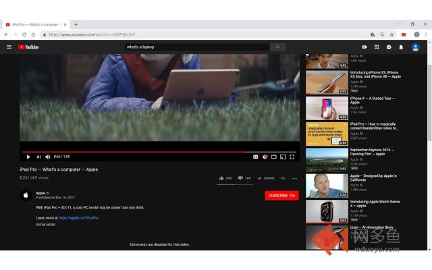This screenshot has width=432, height=270.
Task: Open the YouTube apps grid icon
Action: pyautogui.click(x=377, y=47)
